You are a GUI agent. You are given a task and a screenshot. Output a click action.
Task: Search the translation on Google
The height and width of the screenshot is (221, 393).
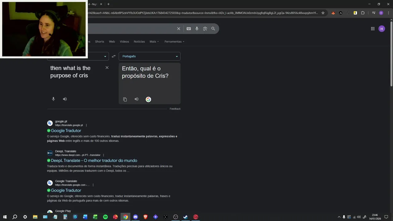click(148, 99)
